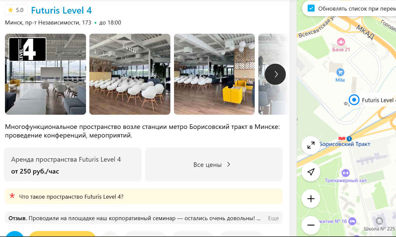Click the Mile shopping cart pin
Viewport: 396px width, 237px height.
pos(340,72)
